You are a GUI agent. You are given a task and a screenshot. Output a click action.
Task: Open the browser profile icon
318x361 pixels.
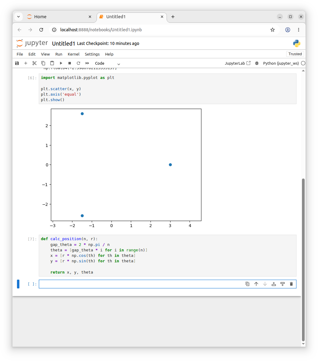point(287,30)
